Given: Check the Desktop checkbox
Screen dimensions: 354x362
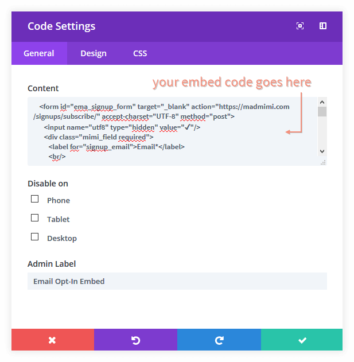Looking at the screenshot, I should pyautogui.click(x=34, y=236).
